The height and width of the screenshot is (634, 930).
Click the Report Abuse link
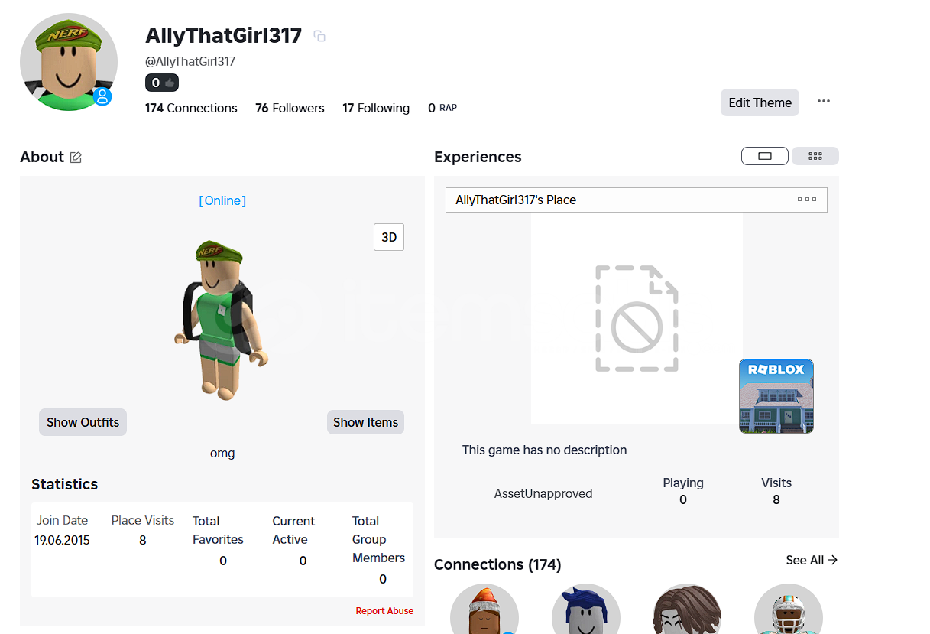[x=384, y=611]
